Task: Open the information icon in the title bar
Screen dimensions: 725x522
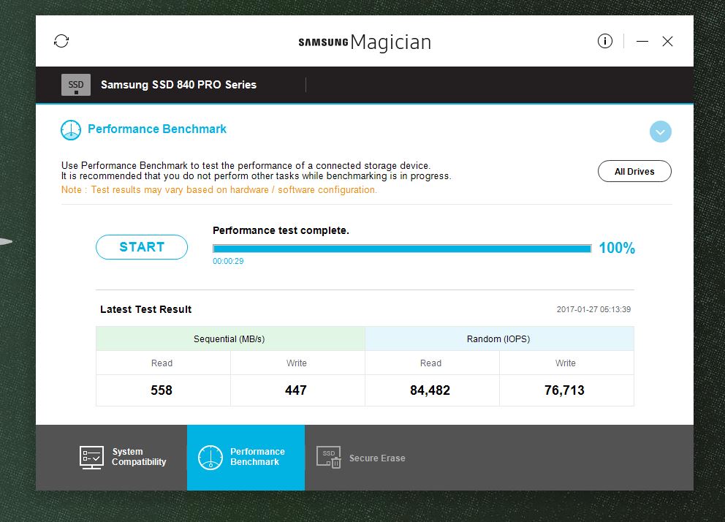Action: (x=605, y=41)
